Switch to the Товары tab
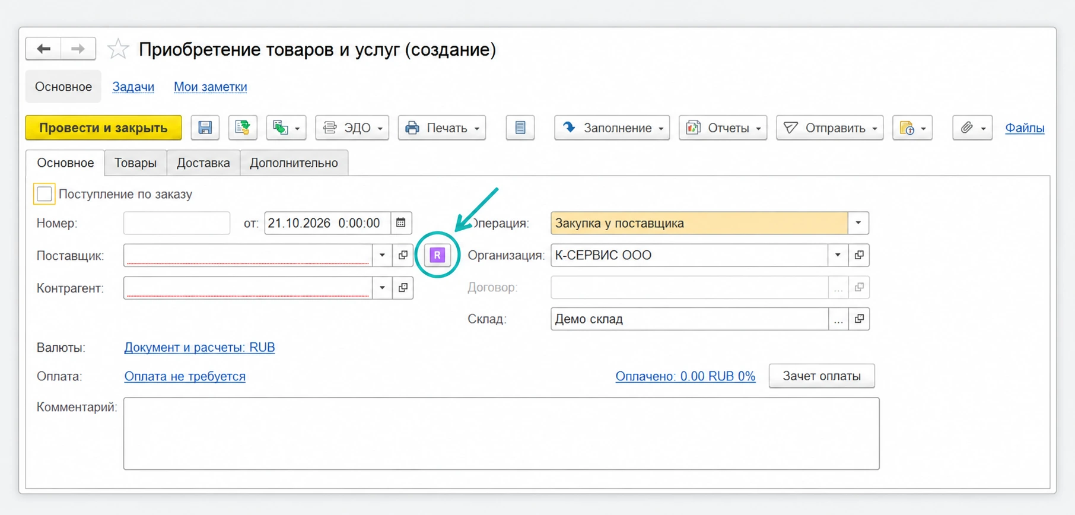 (135, 163)
